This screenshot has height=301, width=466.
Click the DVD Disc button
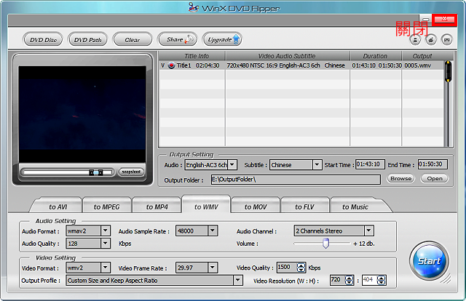(43, 39)
